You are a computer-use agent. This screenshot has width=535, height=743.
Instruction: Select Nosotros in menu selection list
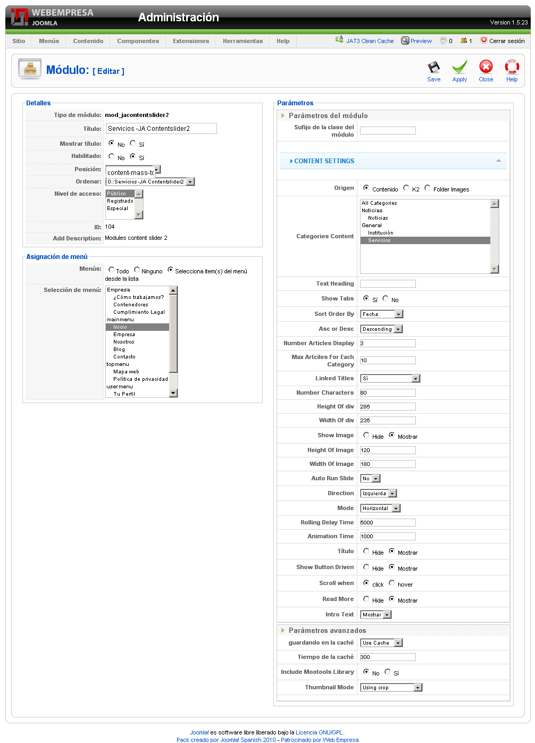point(137,342)
